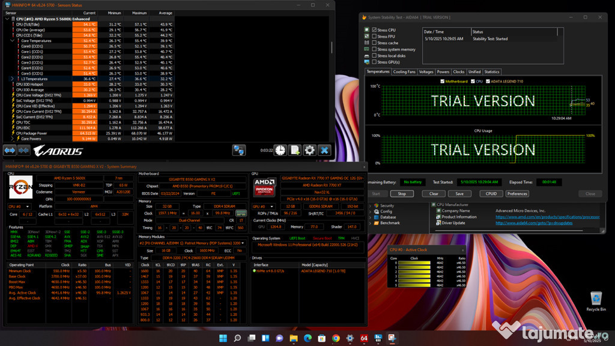The width and height of the screenshot is (615, 346).
Task: Click the Clear button in AIDA64
Action: click(x=434, y=194)
